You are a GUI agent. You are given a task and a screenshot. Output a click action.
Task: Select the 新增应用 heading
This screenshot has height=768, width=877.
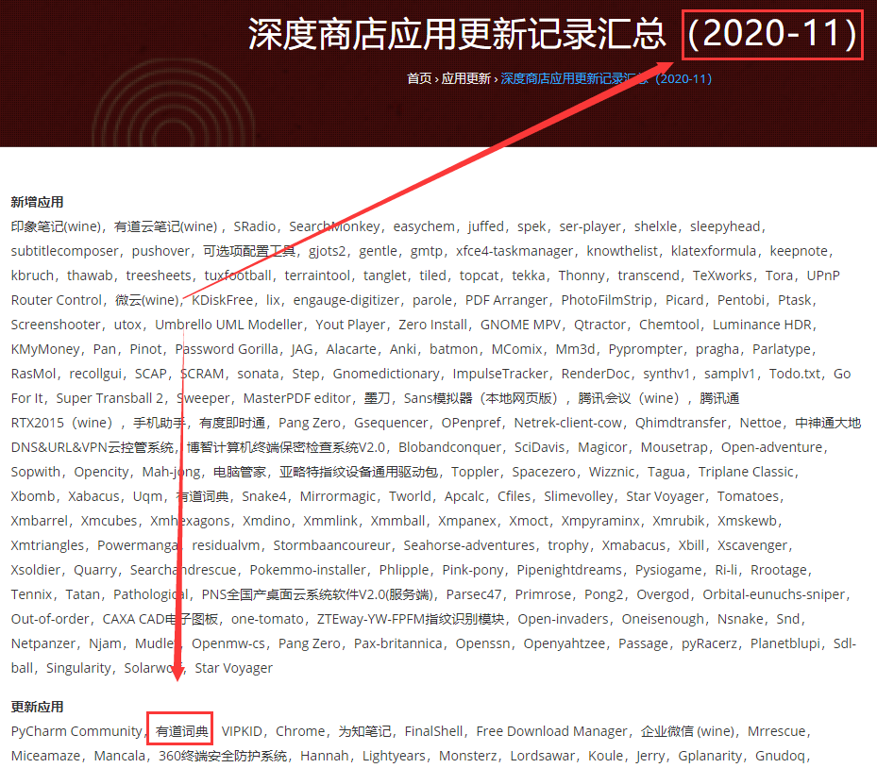pyautogui.click(x=37, y=202)
